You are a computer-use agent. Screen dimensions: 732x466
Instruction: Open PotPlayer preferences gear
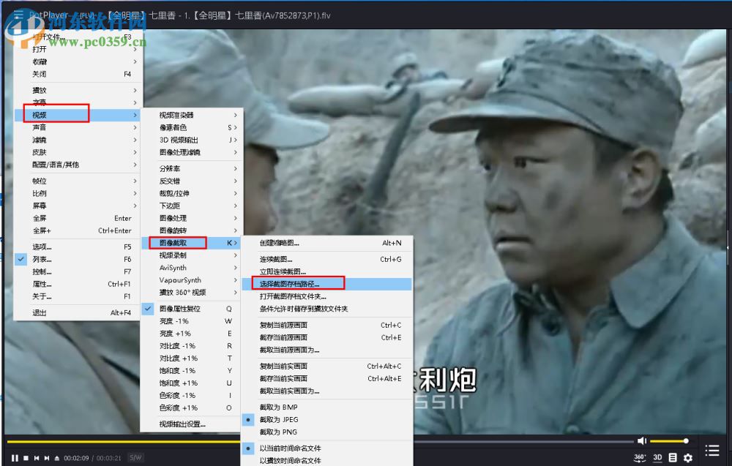[688, 456]
